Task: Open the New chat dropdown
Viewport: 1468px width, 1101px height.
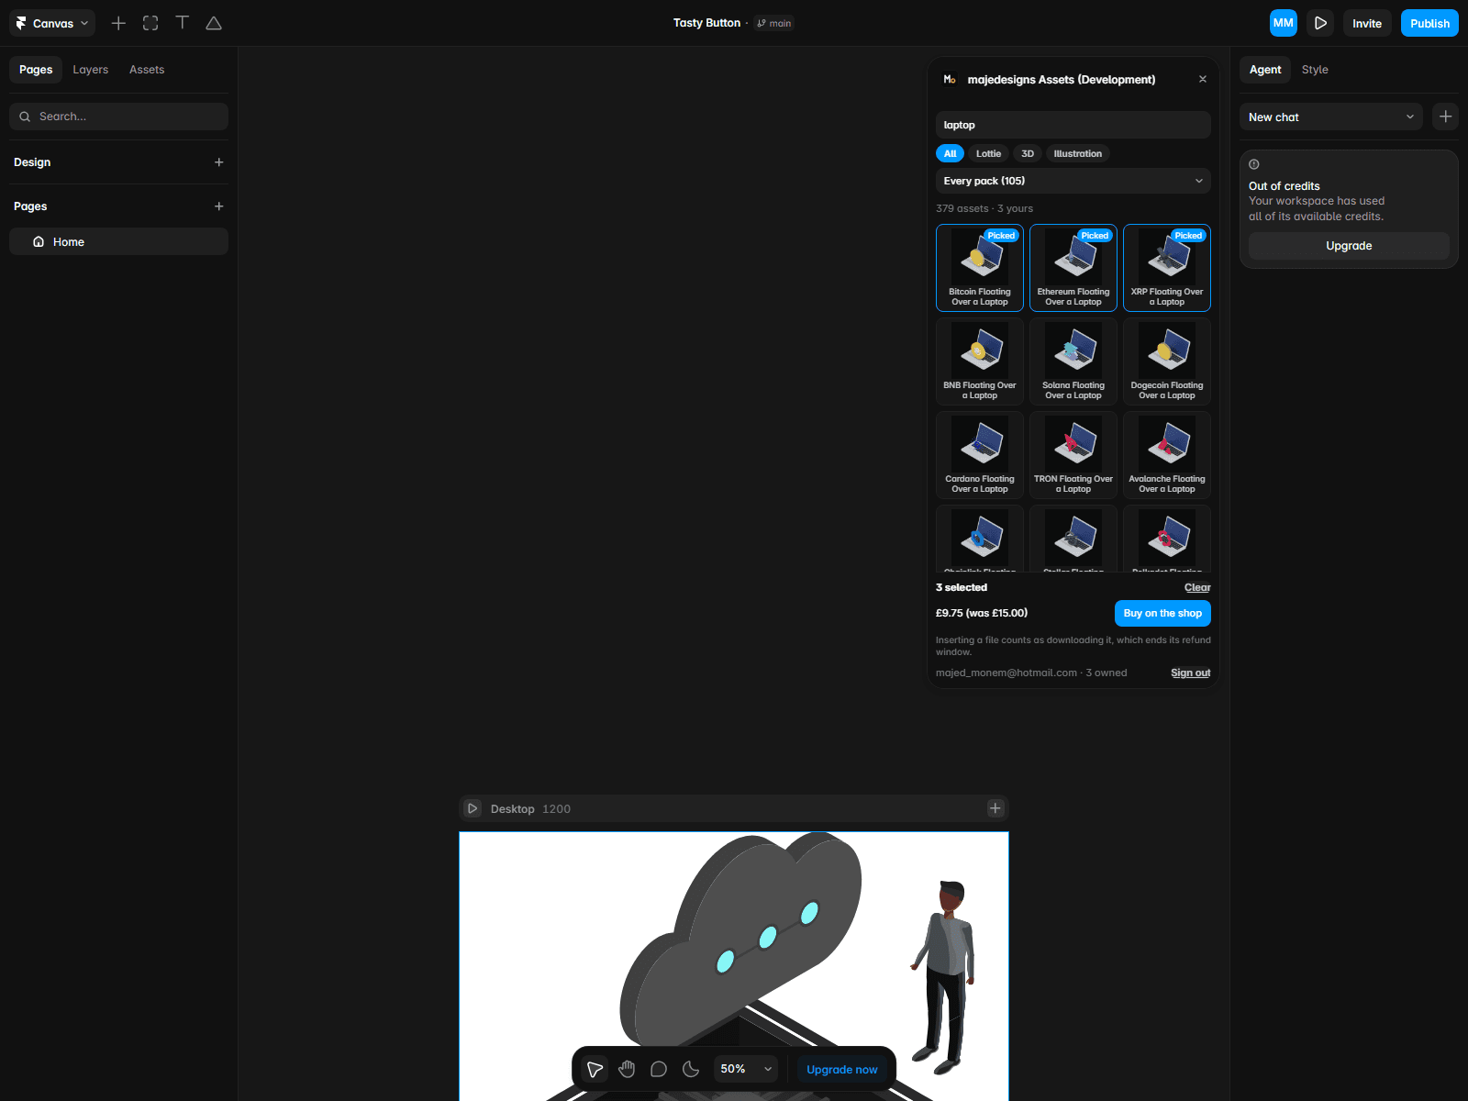Action: click(x=1330, y=117)
